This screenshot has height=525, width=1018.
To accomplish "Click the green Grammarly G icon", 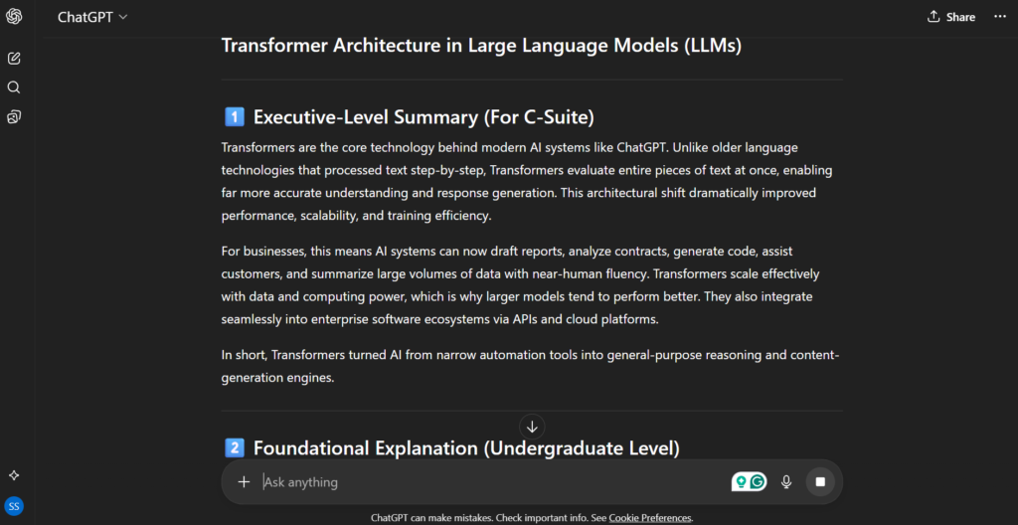I will [x=759, y=482].
